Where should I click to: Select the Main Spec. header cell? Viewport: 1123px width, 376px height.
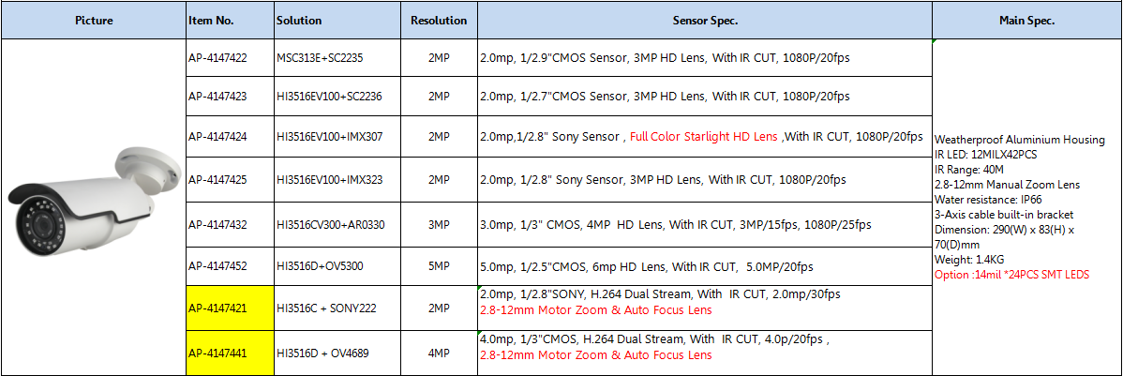click(x=1027, y=21)
